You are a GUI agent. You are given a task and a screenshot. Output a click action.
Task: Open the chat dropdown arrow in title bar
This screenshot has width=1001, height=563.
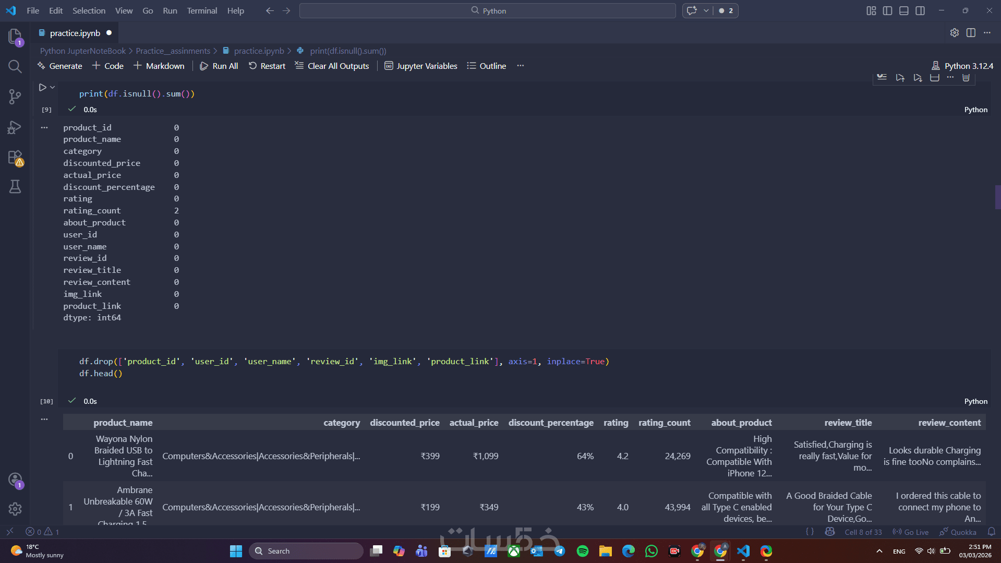pos(706,10)
